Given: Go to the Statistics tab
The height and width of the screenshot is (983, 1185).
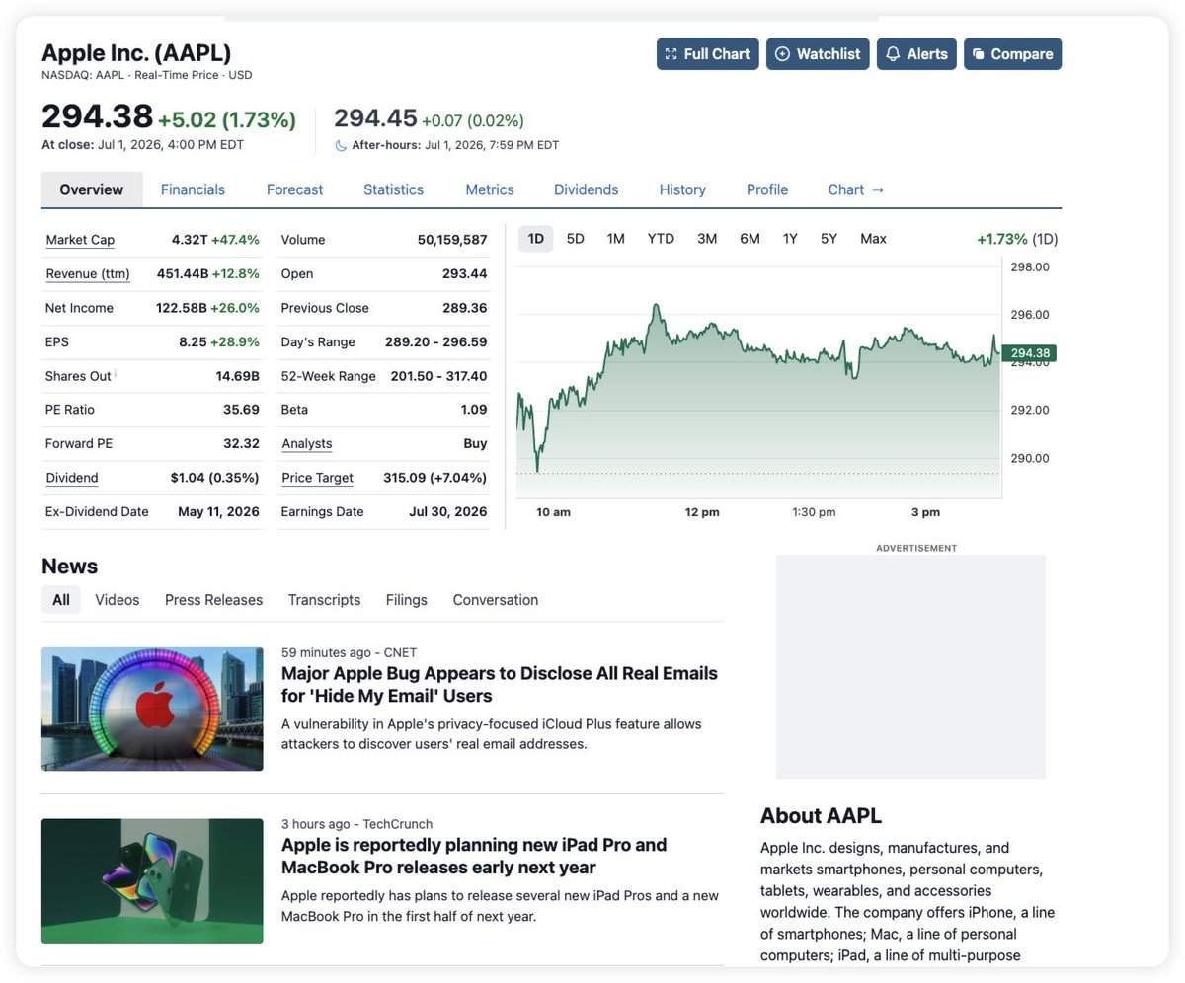Looking at the screenshot, I should point(393,189).
